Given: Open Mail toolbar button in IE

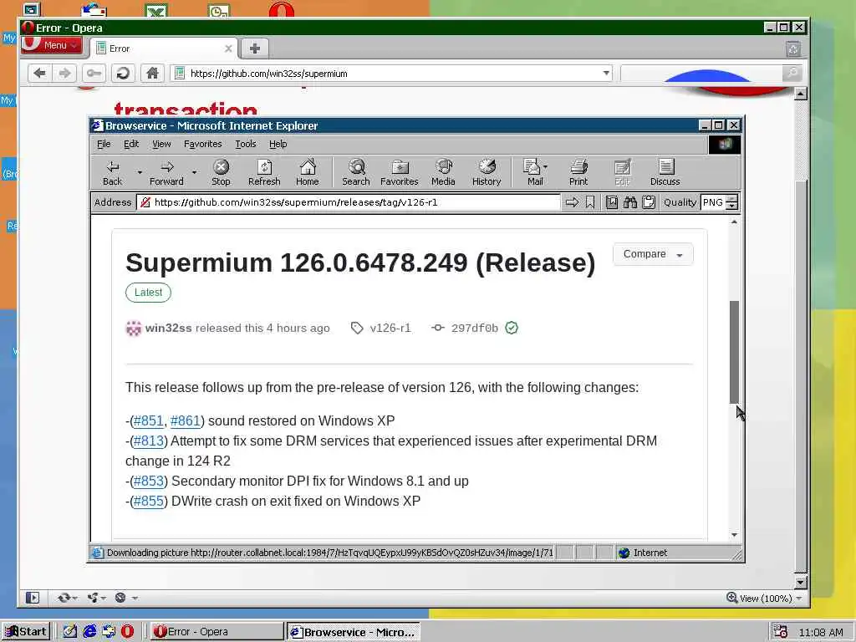Looking at the screenshot, I should coord(535,172).
